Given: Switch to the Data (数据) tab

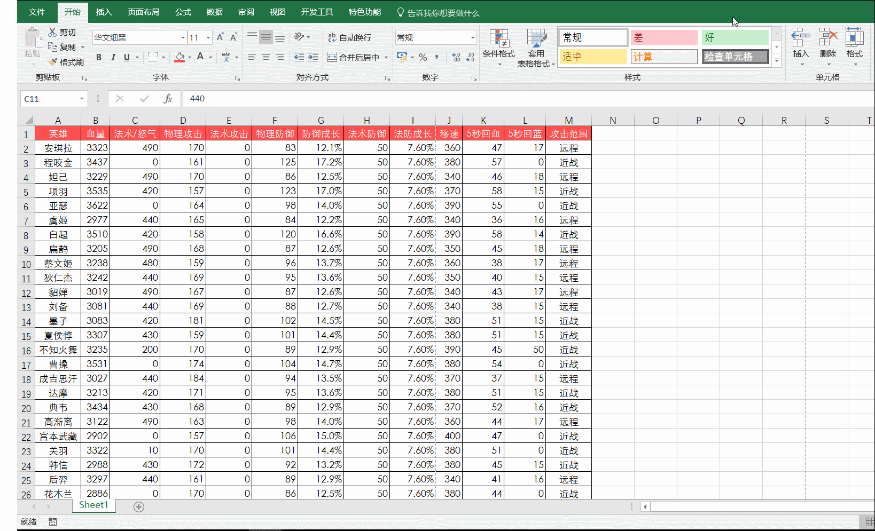Looking at the screenshot, I should click(215, 12).
